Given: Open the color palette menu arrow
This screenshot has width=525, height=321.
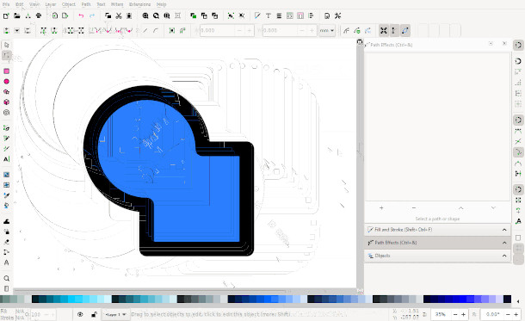Looking at the screenshot, I should tap(518, 301).
